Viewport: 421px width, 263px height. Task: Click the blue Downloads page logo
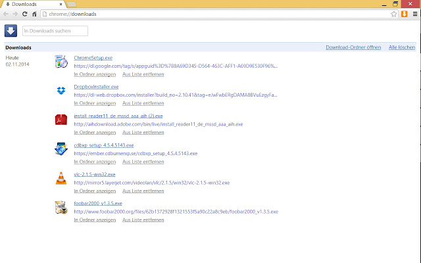pos(11,31)
